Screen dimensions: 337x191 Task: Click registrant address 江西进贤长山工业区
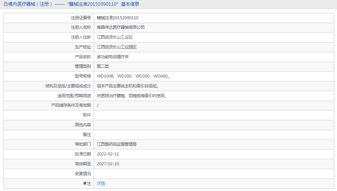click(x=114, y=37)
